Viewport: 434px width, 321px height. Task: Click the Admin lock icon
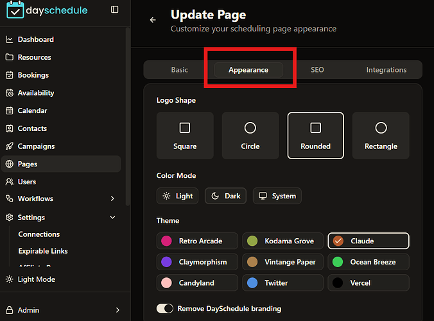pyautogui.click(x=10, y=310)
